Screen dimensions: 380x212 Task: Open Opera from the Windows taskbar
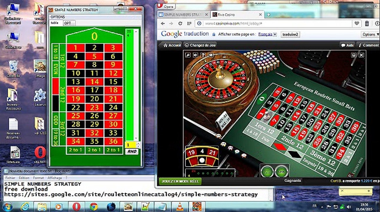click(x=77, y=206)
